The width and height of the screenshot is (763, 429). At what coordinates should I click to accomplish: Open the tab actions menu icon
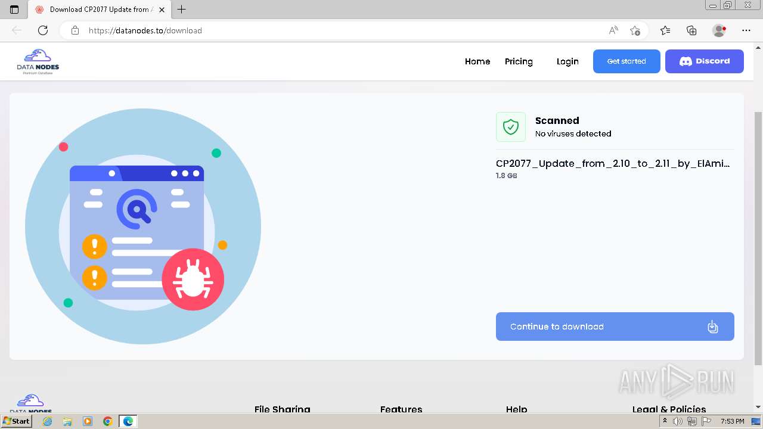point(14,10)
